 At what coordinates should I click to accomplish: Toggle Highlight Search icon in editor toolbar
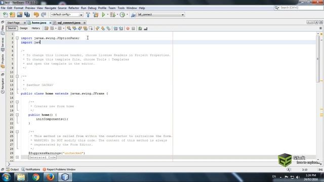pos(85,28)
